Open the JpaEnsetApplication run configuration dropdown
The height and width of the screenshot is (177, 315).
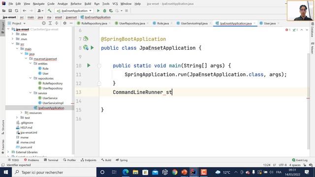(74, 11)
